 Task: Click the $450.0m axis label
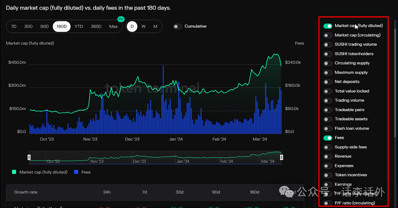click(x=17, y=62)
